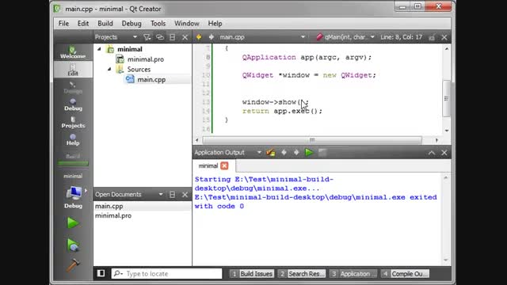Start debugging with the Run-debug icon
The width and height of the screenshot is (507, 285).
coord(73,245)
